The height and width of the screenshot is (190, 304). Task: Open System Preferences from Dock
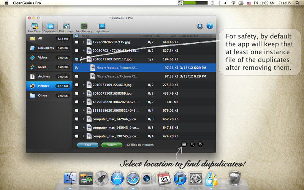pos(195,178)
